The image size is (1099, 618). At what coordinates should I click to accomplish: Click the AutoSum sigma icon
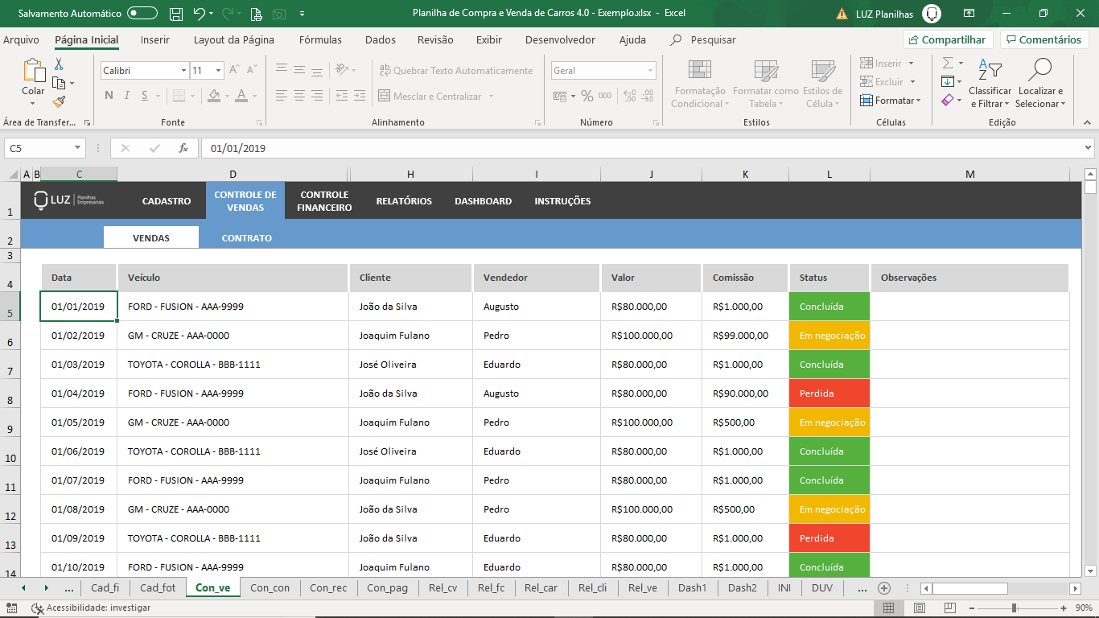click(948, 63)
